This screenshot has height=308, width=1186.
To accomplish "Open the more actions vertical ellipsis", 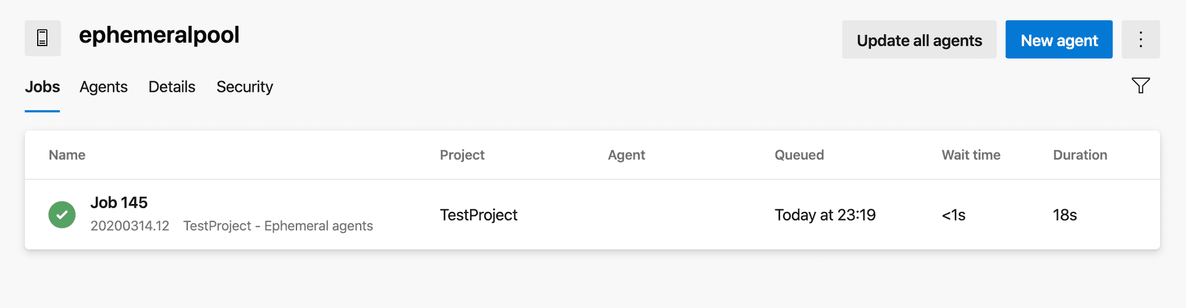I will click(x=1140, y=39).
